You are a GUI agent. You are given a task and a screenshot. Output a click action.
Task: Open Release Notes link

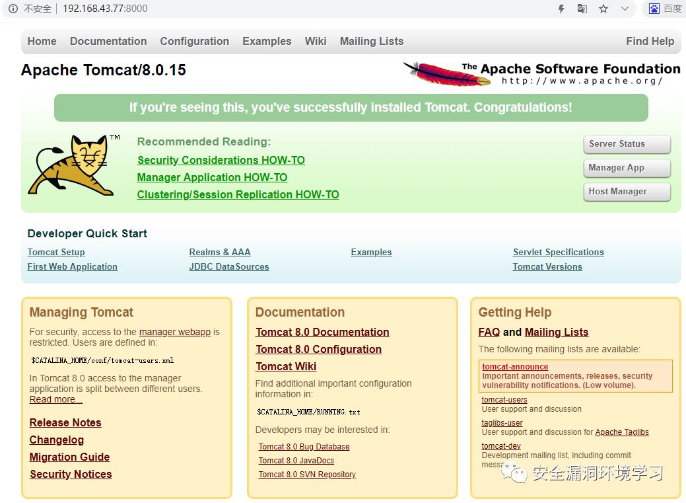(x=65, y=423)
